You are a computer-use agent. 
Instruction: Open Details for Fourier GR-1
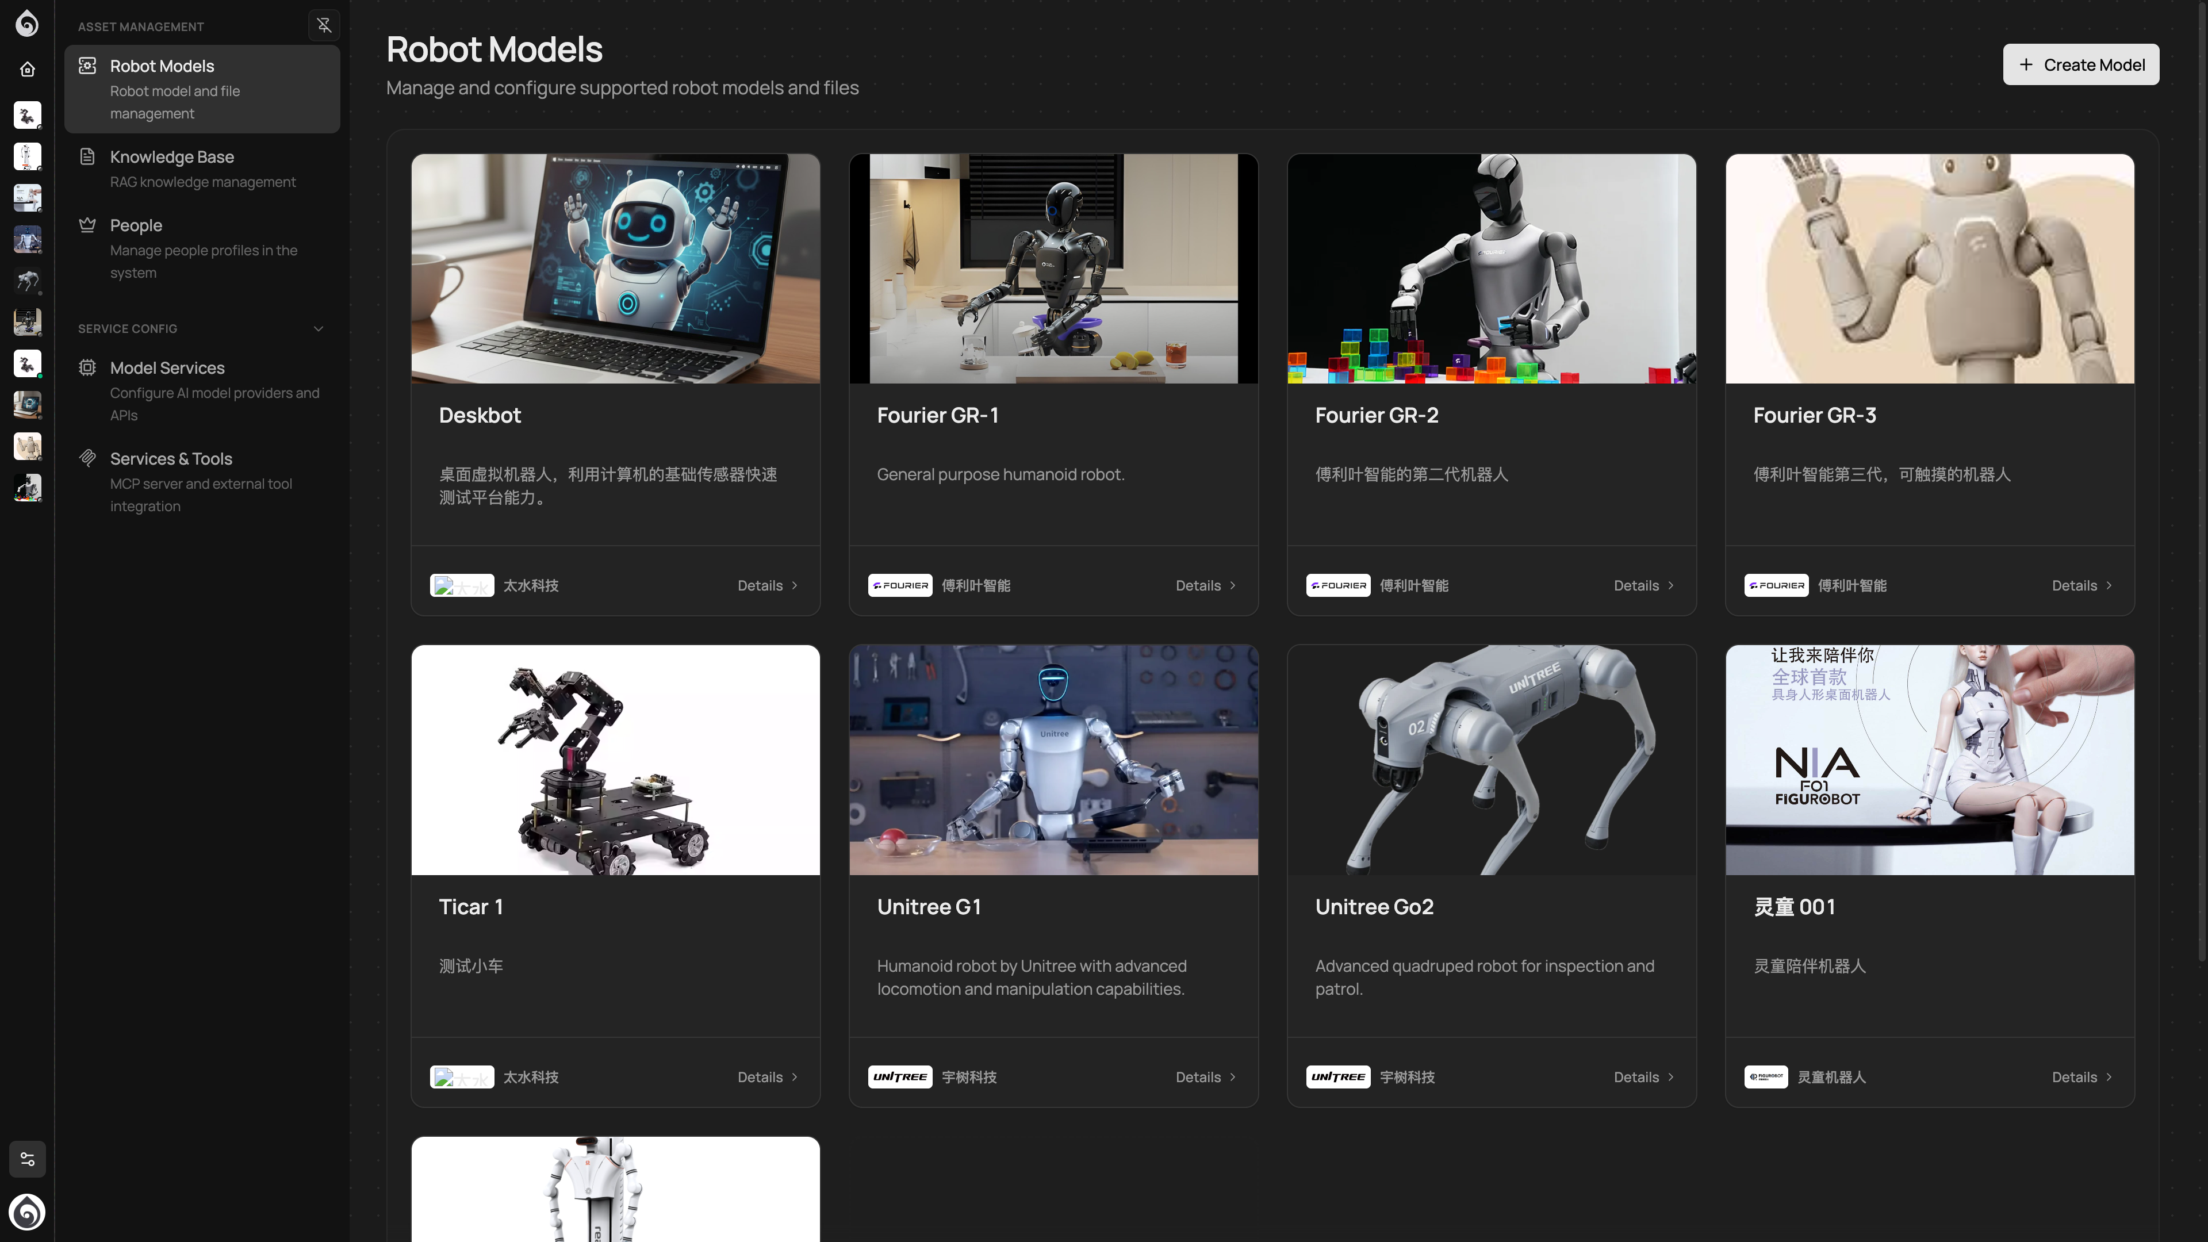coord(1205,585)
